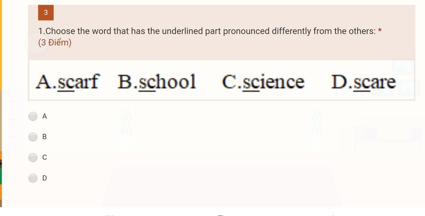
Task: Click the words "from the others:" in question
Action: [x=344, y=31]
